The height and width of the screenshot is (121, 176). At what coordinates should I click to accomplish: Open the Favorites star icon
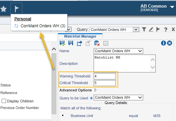tap(3, 9)
